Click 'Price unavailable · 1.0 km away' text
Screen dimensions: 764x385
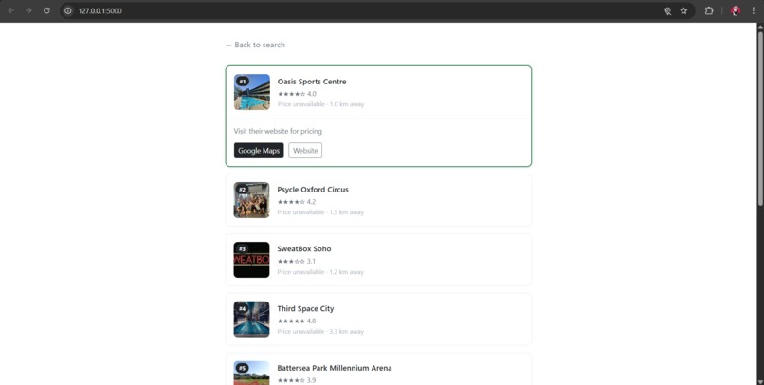pyautogui.click(x=320, y=104)
